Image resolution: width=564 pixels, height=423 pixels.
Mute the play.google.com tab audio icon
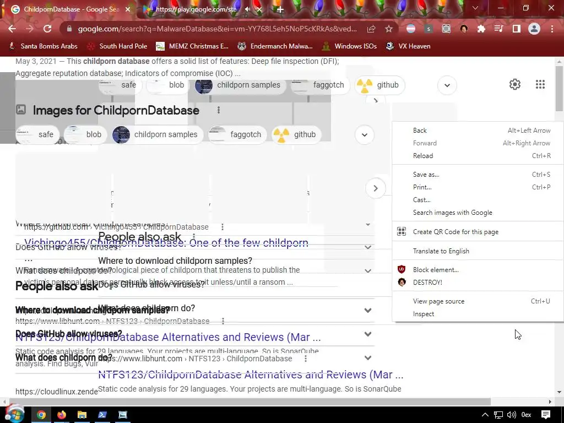[247, 9]
